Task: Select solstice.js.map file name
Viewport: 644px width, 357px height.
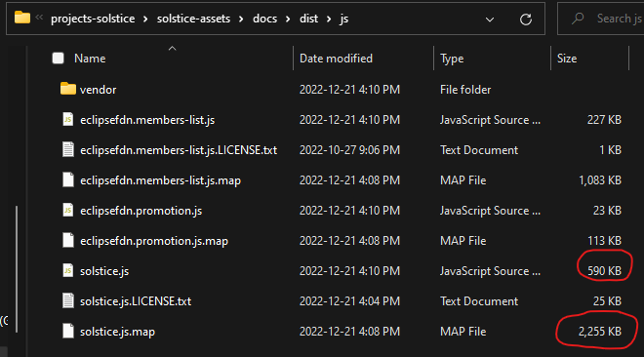Action: click(117, 332)
